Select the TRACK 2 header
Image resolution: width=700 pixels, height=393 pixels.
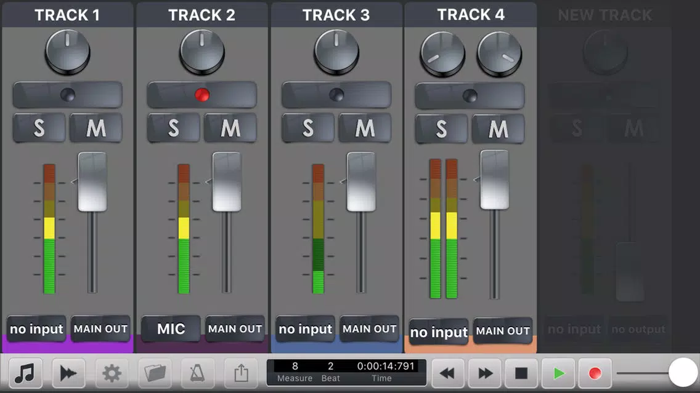click(x=201, y=15)
